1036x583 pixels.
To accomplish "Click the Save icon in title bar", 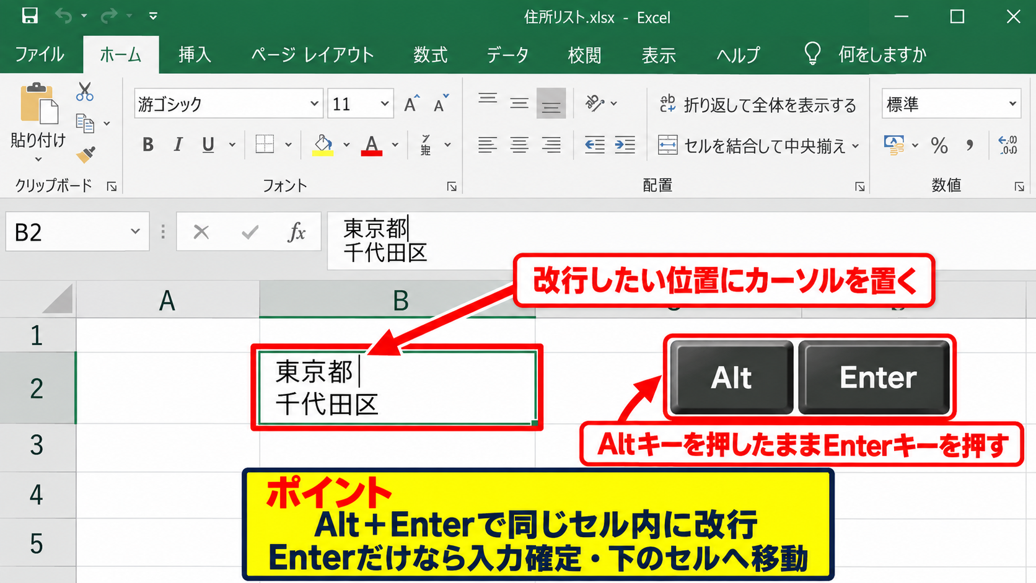I will [x=30, y=15].
